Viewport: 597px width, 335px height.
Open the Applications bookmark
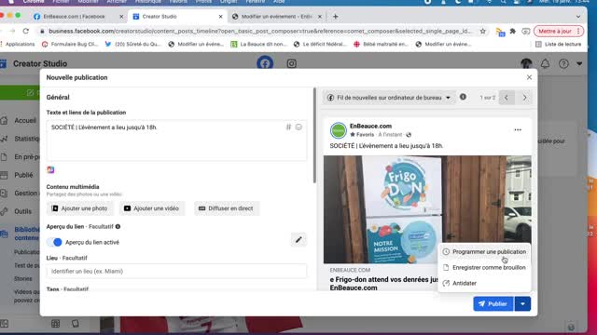[17, 44]
